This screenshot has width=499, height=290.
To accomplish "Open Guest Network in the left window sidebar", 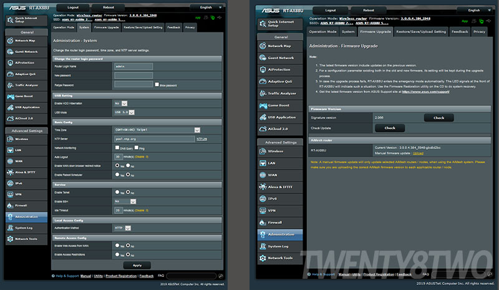I will (x=26, y=52).
